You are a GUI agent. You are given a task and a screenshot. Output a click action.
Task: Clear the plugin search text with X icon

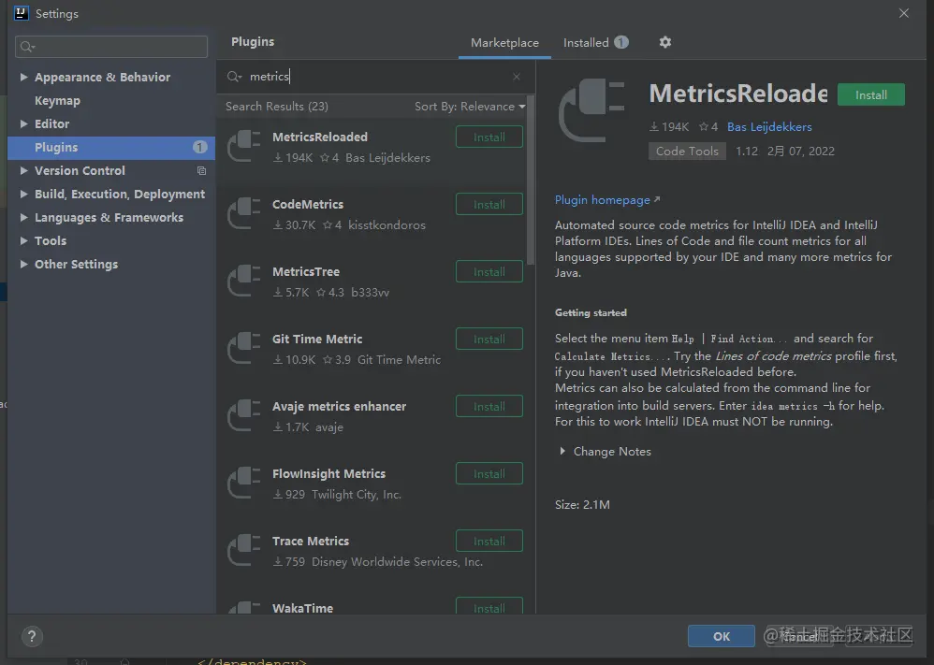[517, 77]
